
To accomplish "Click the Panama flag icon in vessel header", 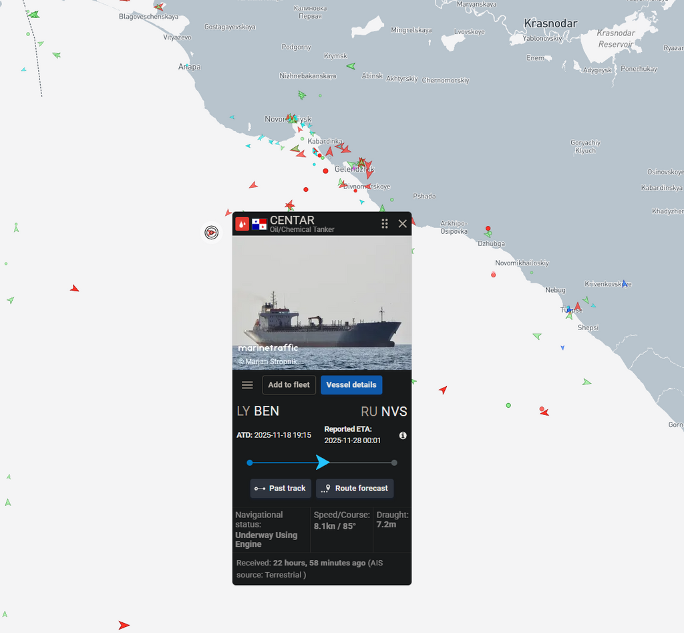I will click(259, 225).
